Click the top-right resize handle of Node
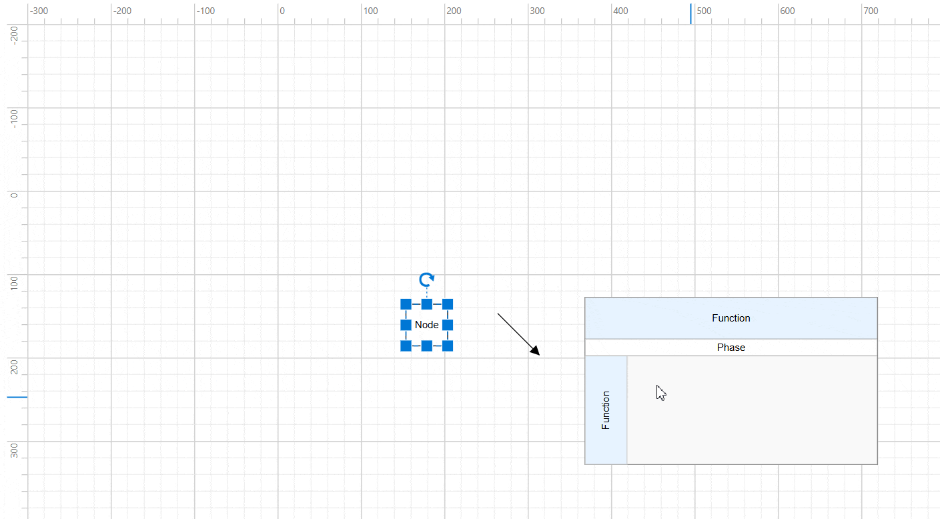The height and width of the screenshot is (519, 940). (448, 304)
